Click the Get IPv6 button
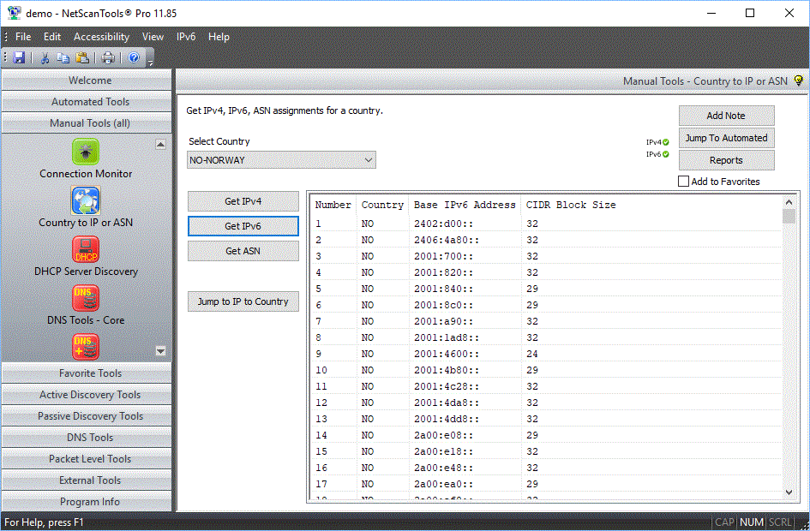810x531 pixels. click(x=243, y=226)
